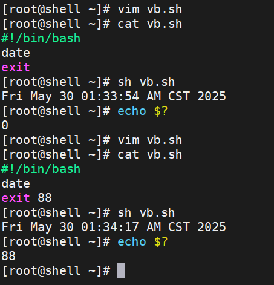Click the second 'date' script line
The height and width of the screenshot is (285, 274).
[16, 184]
